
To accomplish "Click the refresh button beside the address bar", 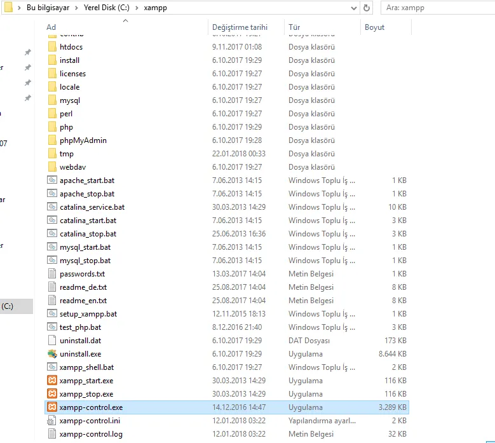I will point(366,8).
